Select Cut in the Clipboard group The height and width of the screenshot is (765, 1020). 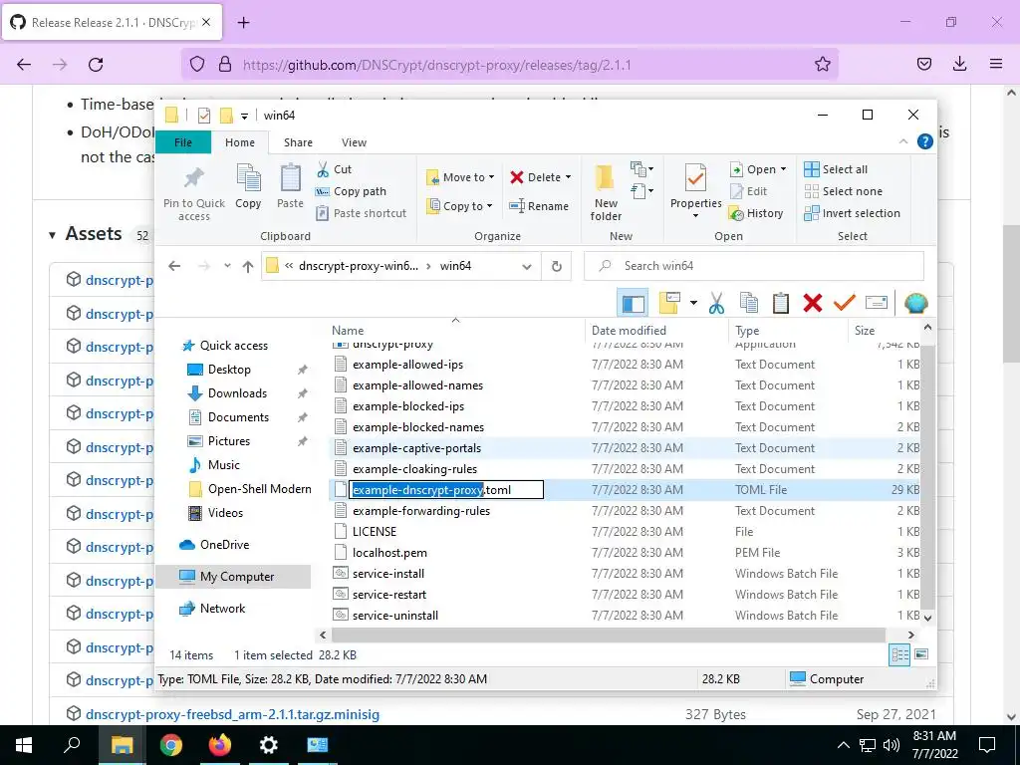click(x=334, y=169)
